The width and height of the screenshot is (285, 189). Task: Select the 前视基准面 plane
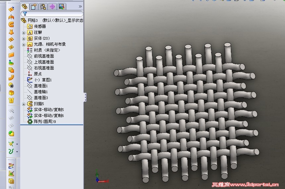(40, 56)
